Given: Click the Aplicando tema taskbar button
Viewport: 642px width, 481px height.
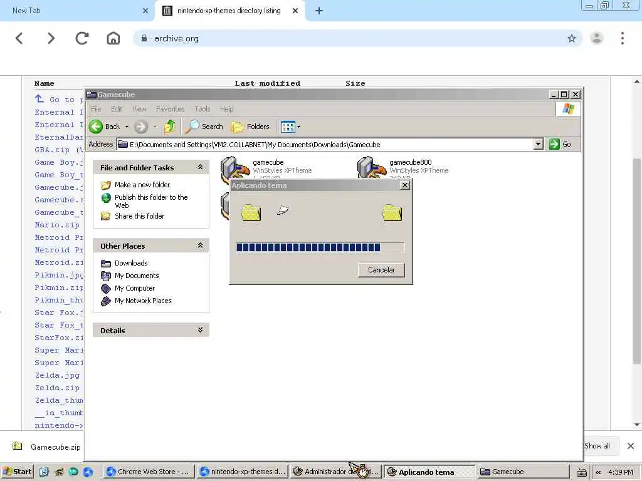Looking at the screenshot, I should [430, 472].
